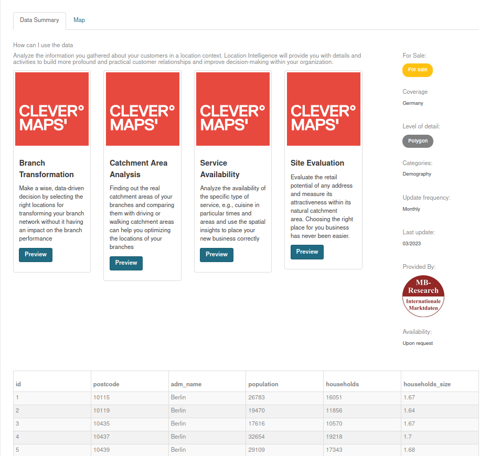Click the Site Evaluation card title
The height and width of the screenshot is (456, 490).
click(317, 163)
